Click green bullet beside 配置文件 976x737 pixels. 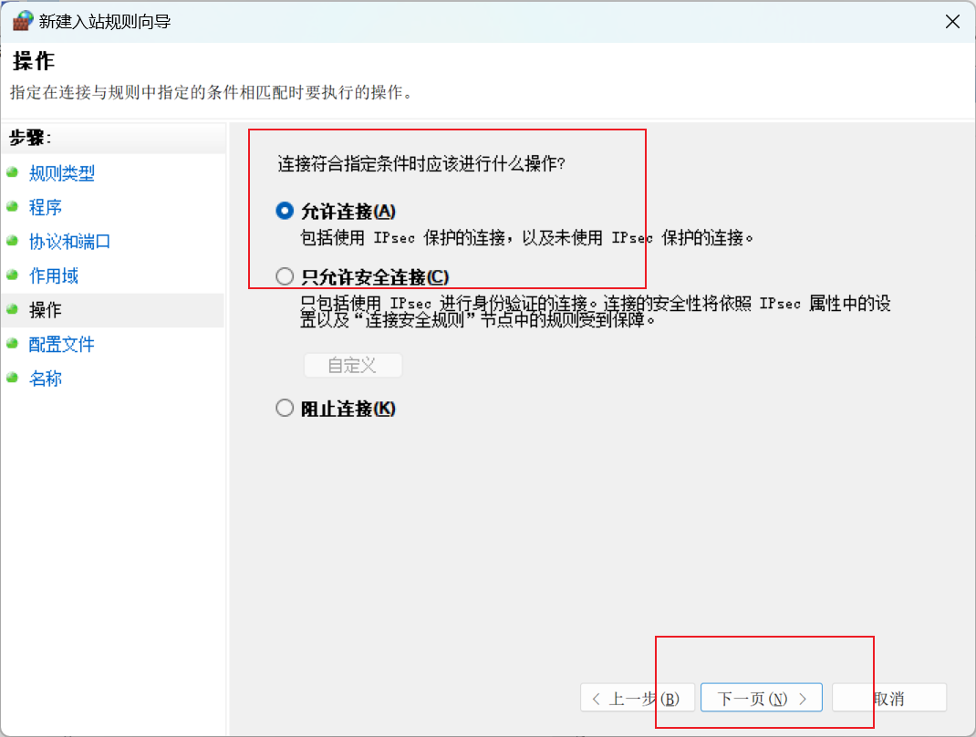(x=13, y=344)
